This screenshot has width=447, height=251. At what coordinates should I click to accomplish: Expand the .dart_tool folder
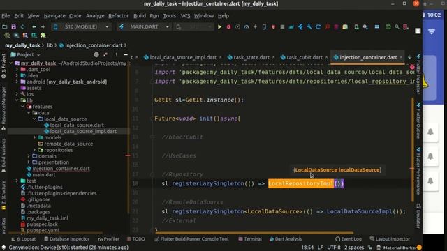point(17,70)
